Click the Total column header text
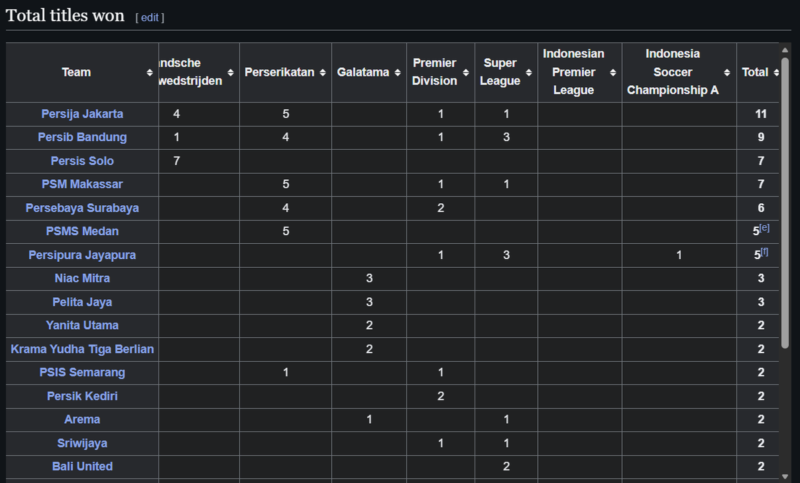Screen dimensions: 800x483 click(x=755, y=73)
